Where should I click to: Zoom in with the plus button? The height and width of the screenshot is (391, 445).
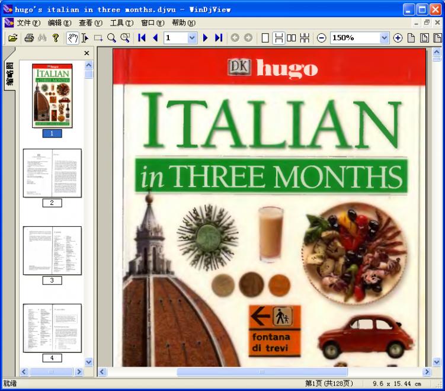(x=398, y=38)
